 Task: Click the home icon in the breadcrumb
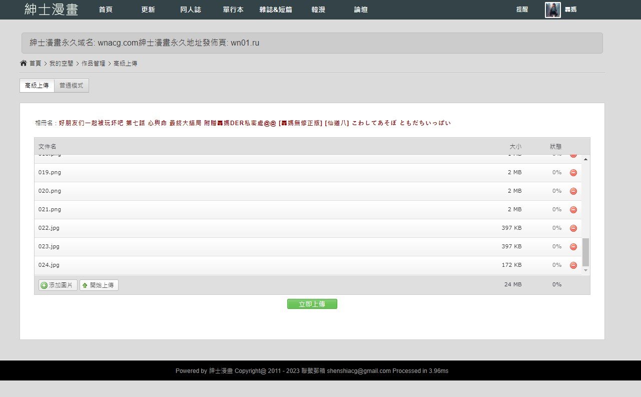[x=23, y=63]
